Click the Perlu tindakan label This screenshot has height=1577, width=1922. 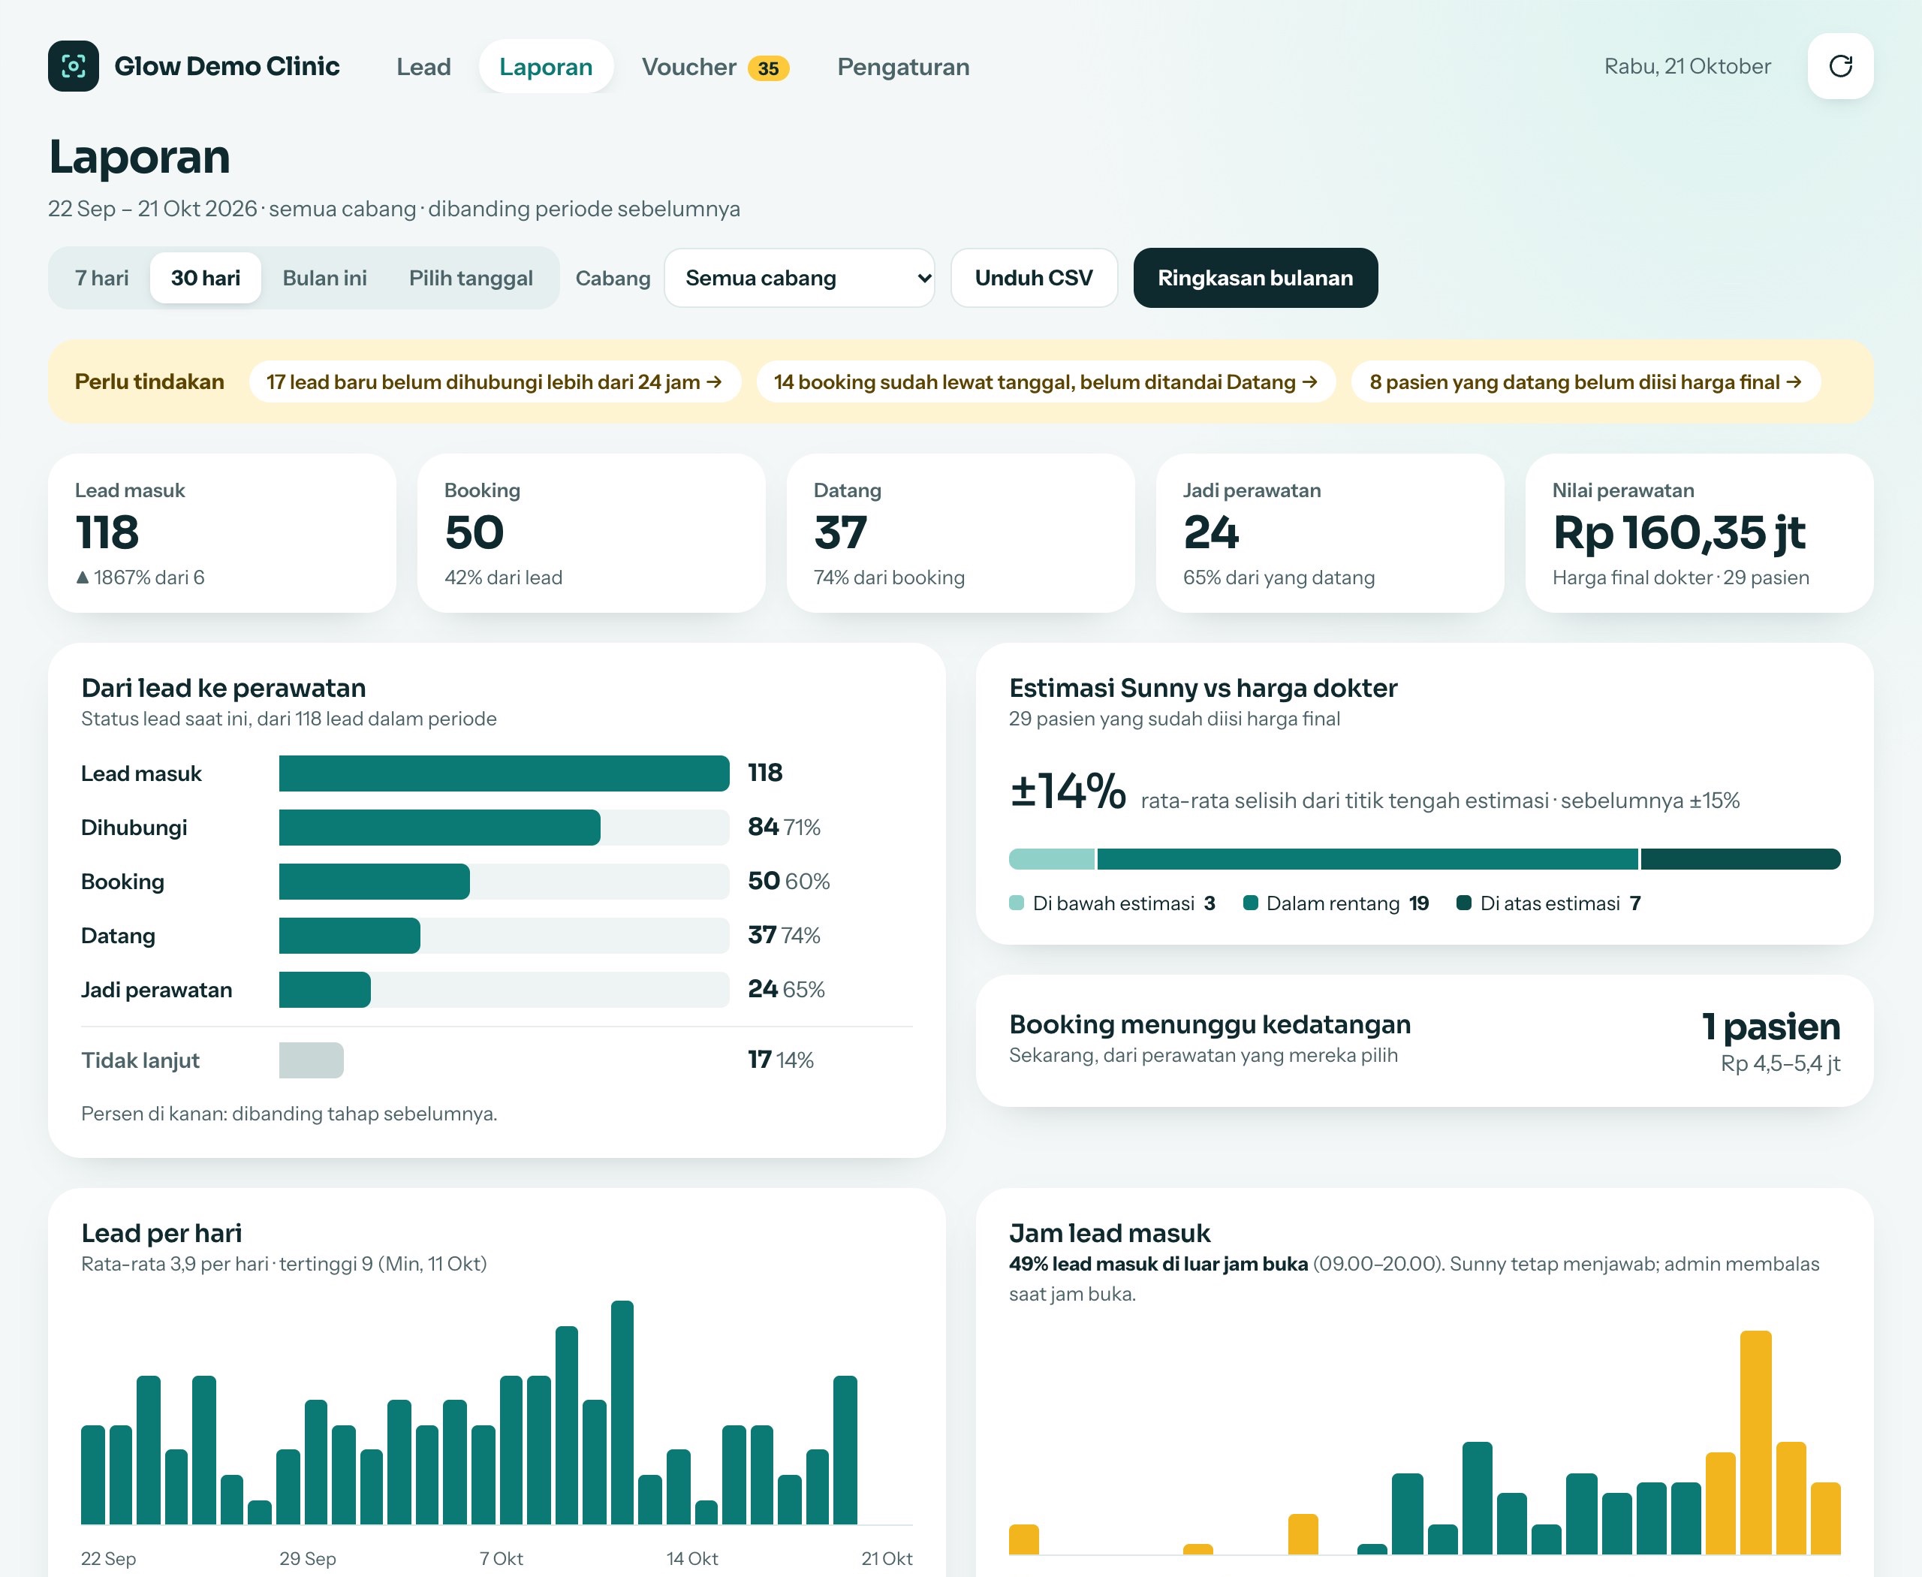pyautogui.click(x=149, y=381)
